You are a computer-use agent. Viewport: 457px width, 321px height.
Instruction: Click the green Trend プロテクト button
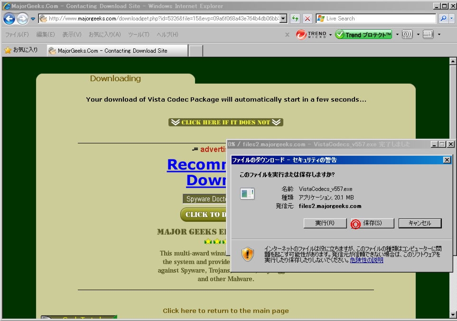[x=364, y=34]
